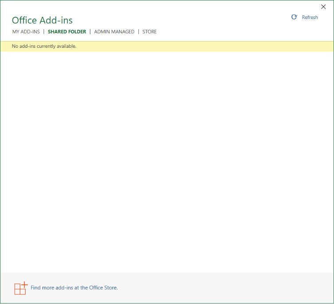Image resolution: width=334 pixels, height=304 pixels.
Task: Click the separator between ADMIN MANAGED and STORE
Action: tap(138, 32)
